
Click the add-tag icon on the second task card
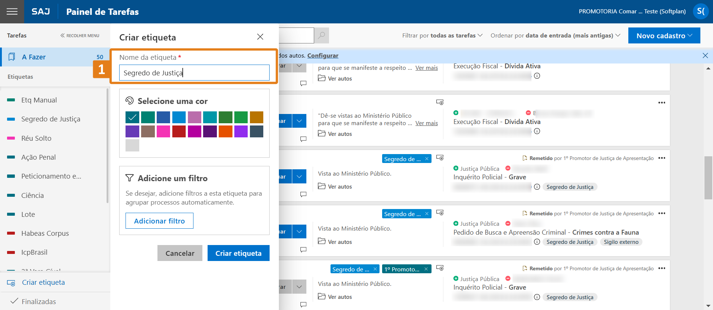coord(440,102)
